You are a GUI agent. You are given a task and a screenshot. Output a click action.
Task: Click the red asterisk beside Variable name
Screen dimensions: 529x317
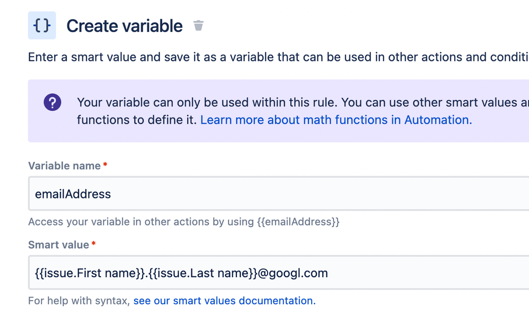coord(105,165)
